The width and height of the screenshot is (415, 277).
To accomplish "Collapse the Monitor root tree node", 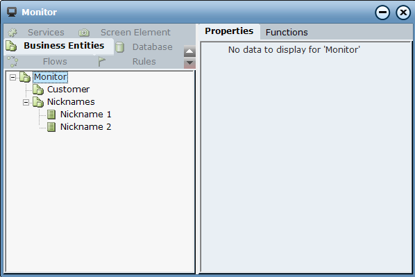I will 12,77.
